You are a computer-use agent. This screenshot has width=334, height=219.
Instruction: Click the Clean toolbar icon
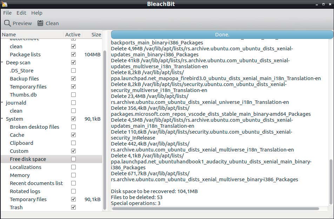click(x=40, y=23)
